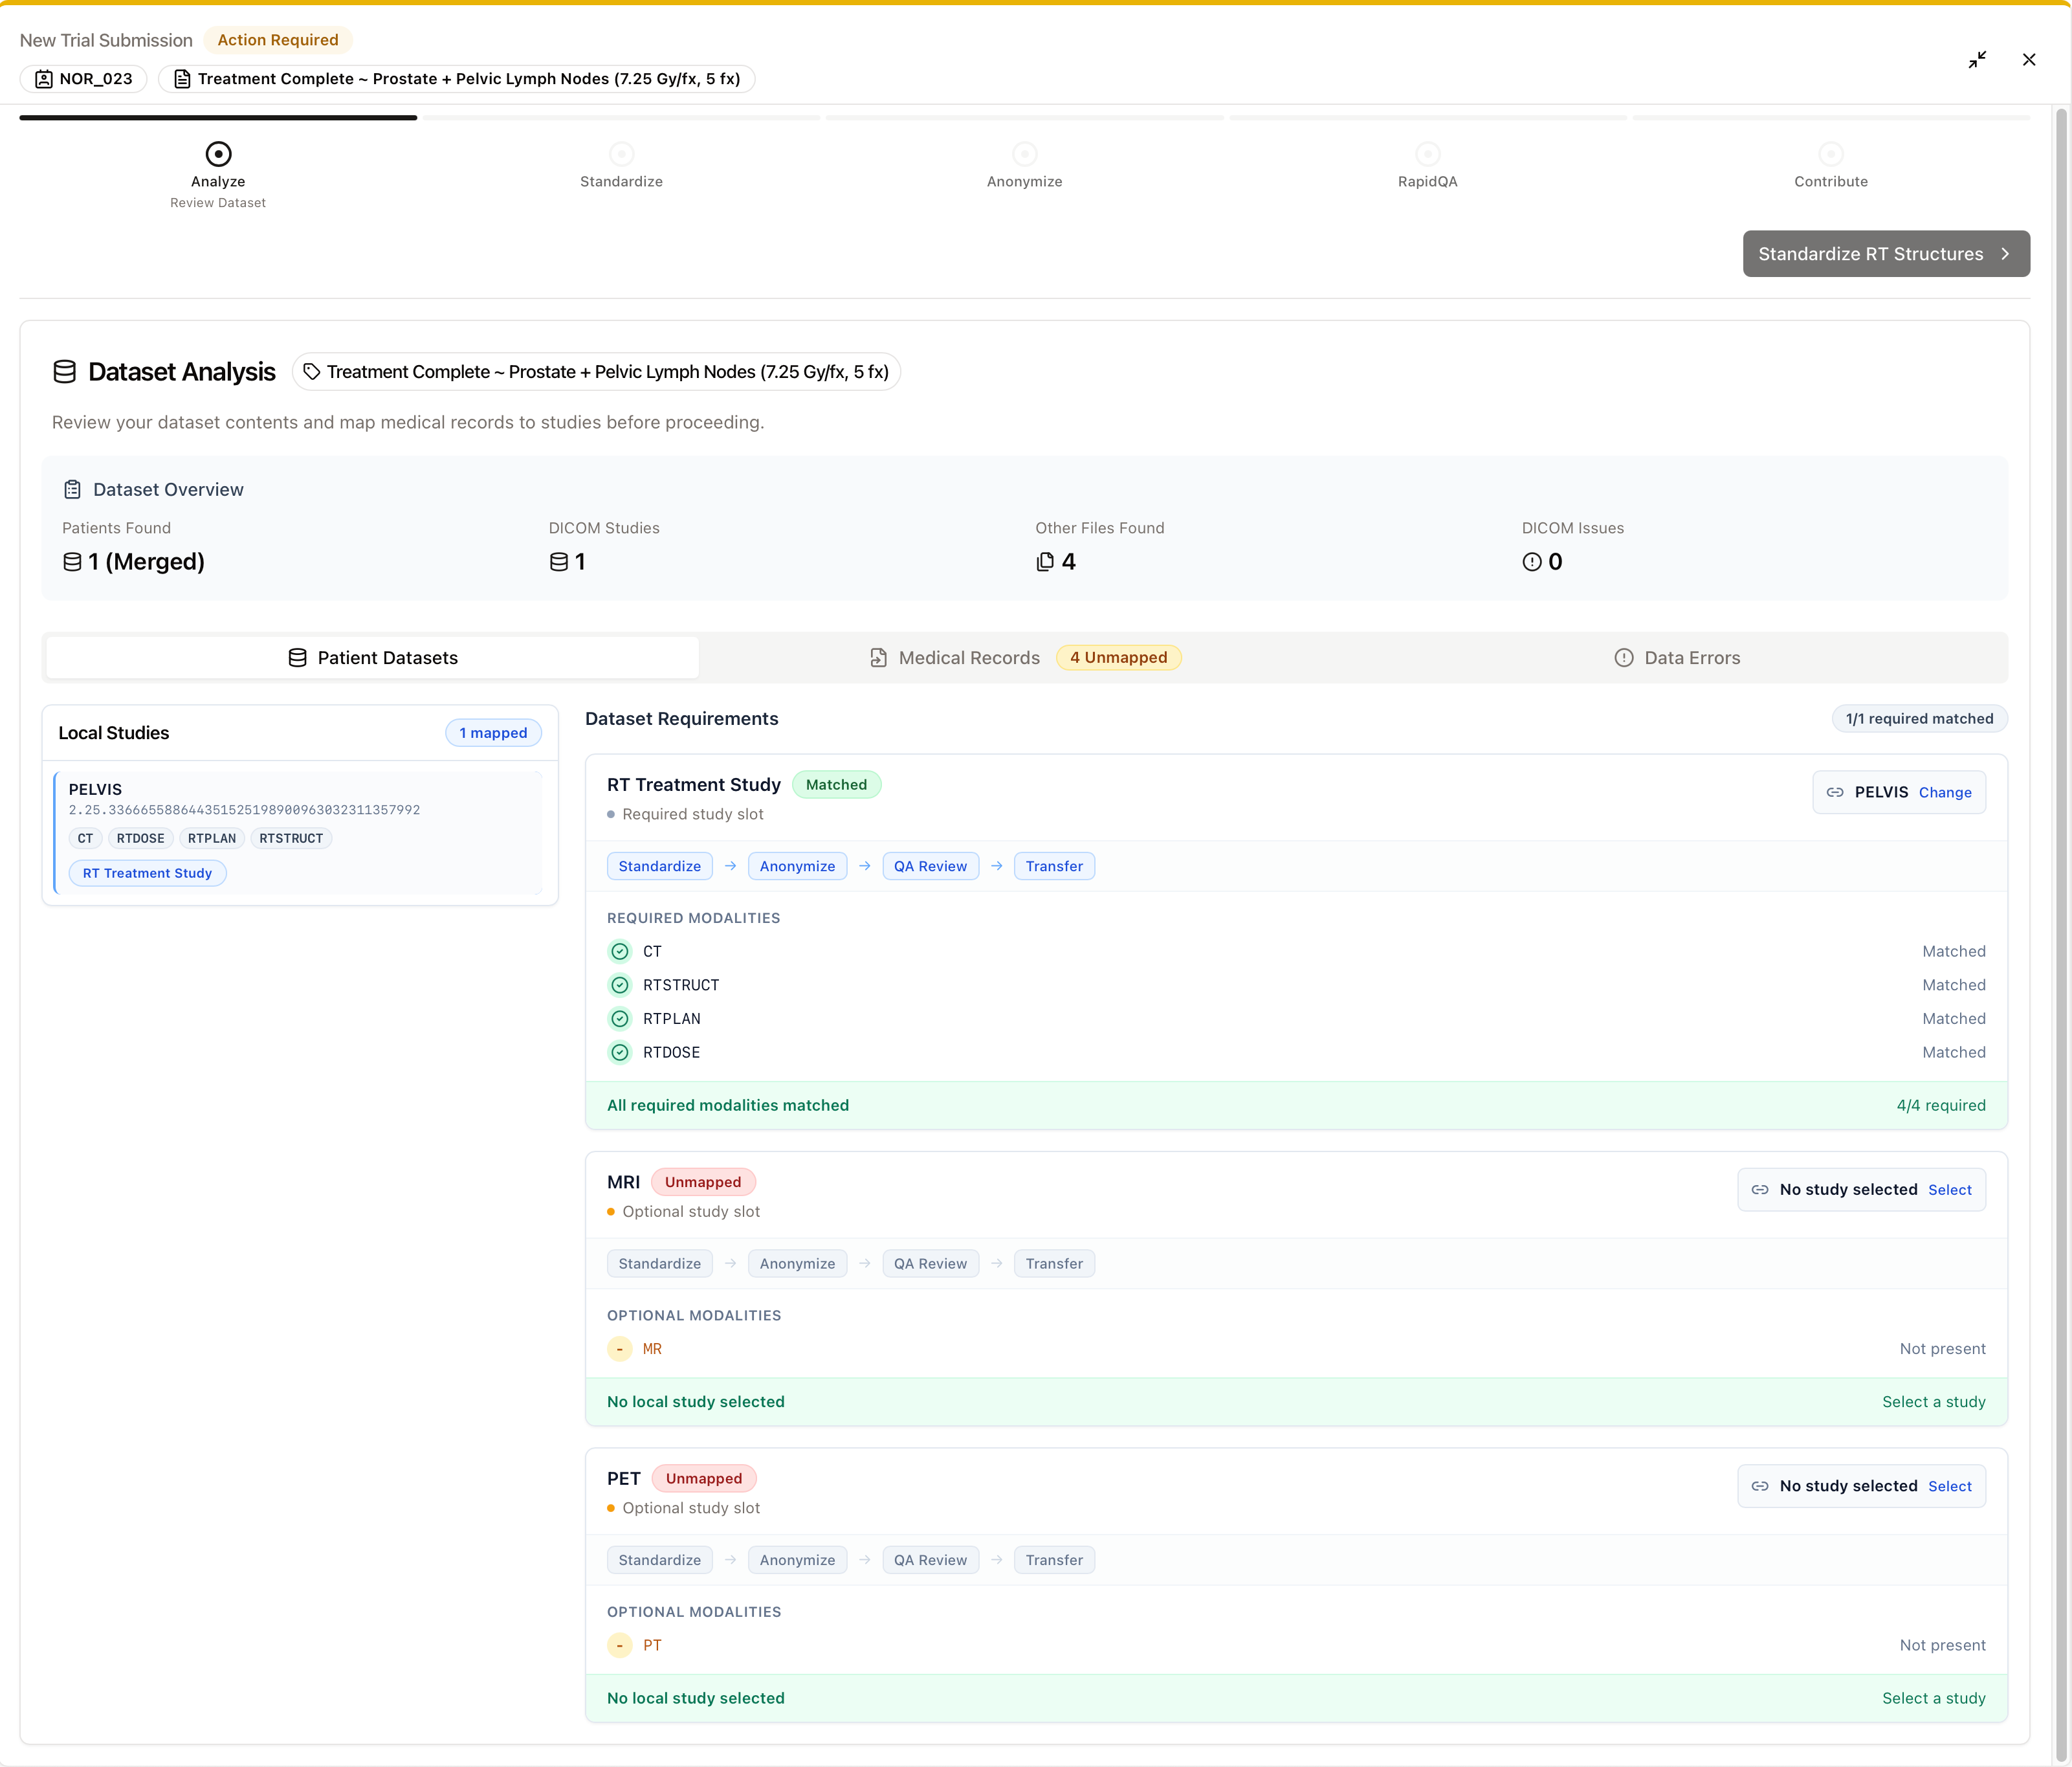Click Select a study in MRI footer
Screen dimensions: 2072x1767
tap(1933, 1402)
